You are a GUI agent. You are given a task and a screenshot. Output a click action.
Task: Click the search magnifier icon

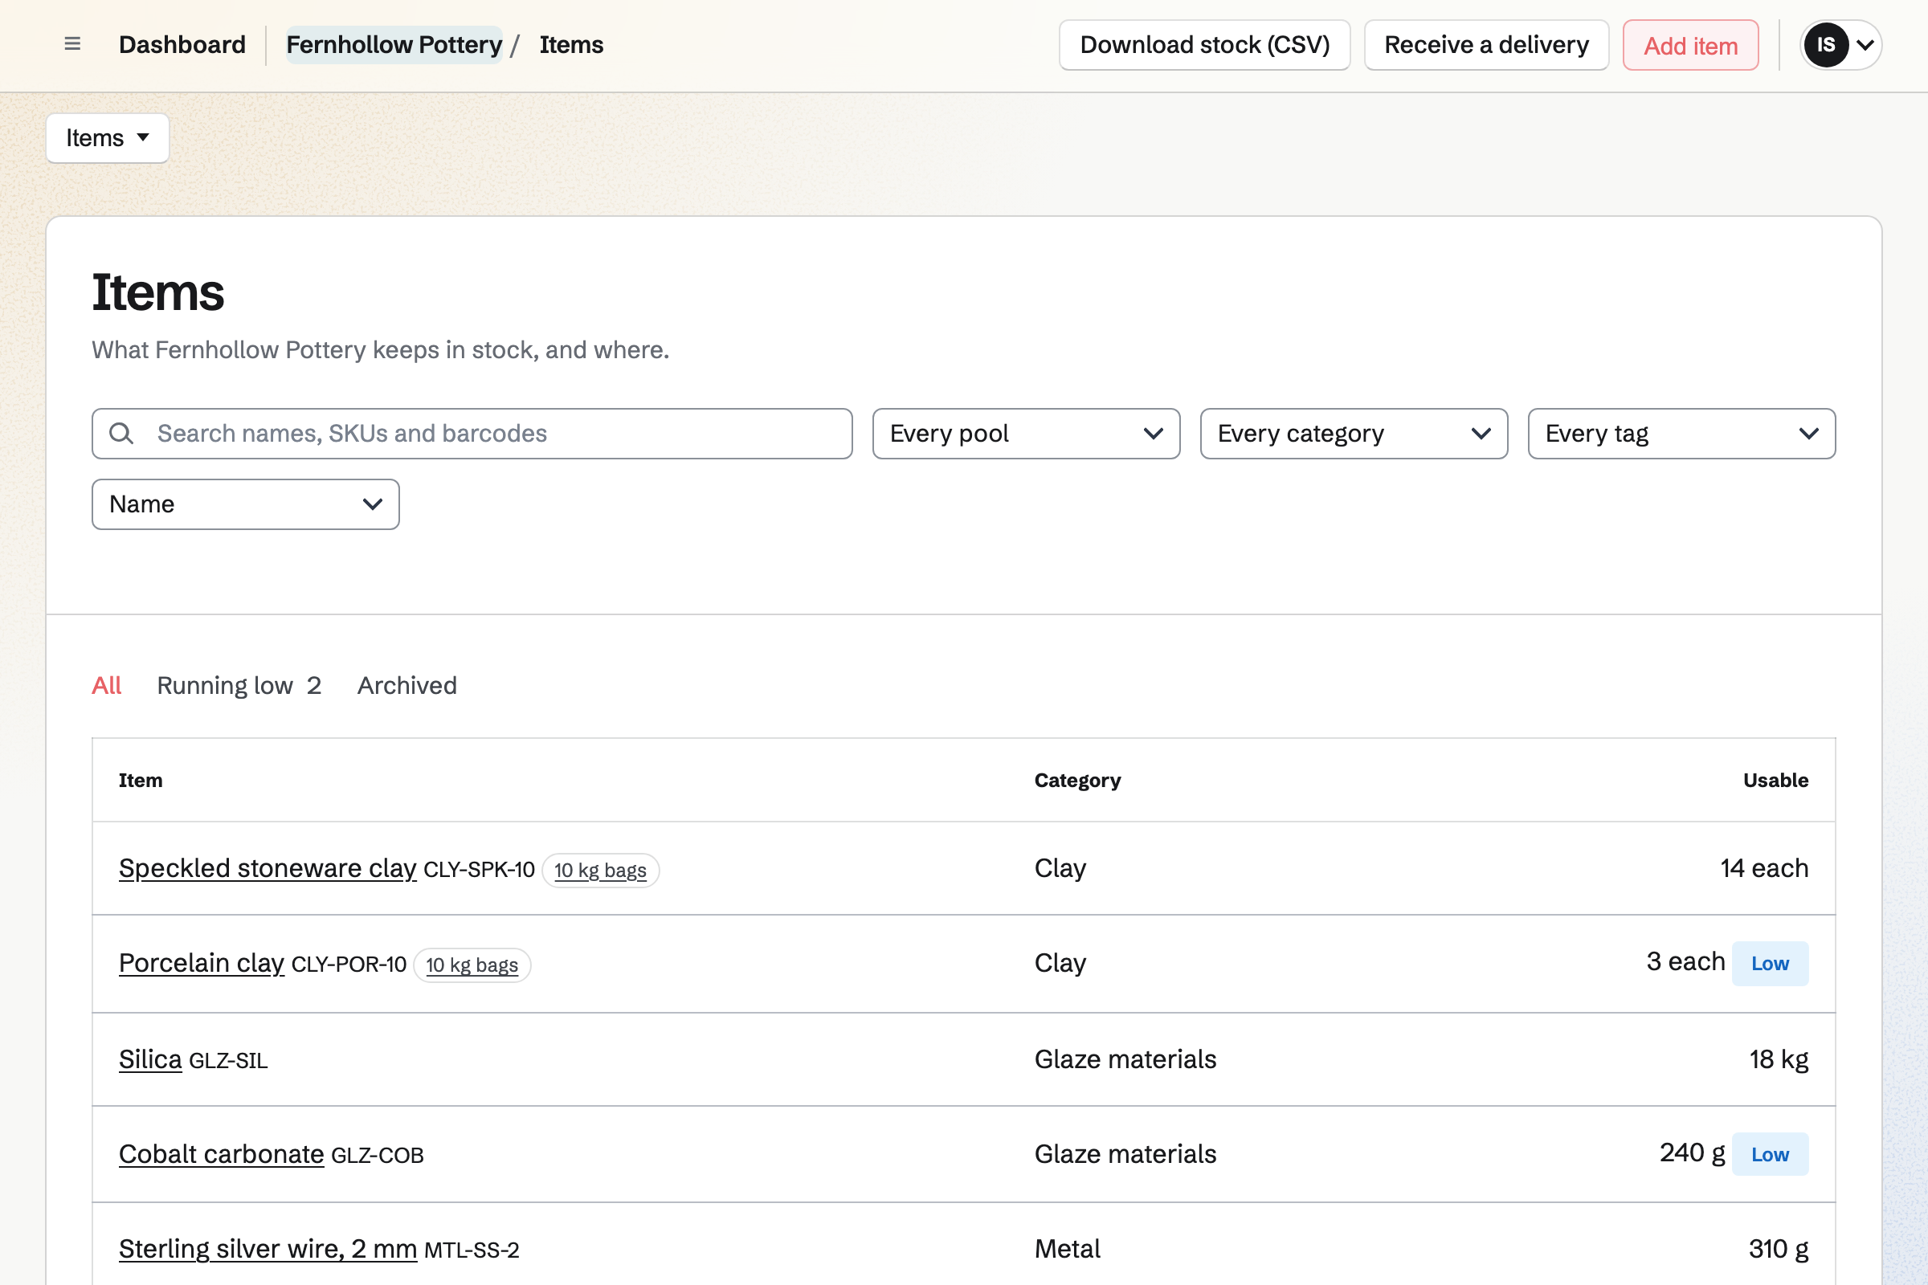[x=121, y=434]
